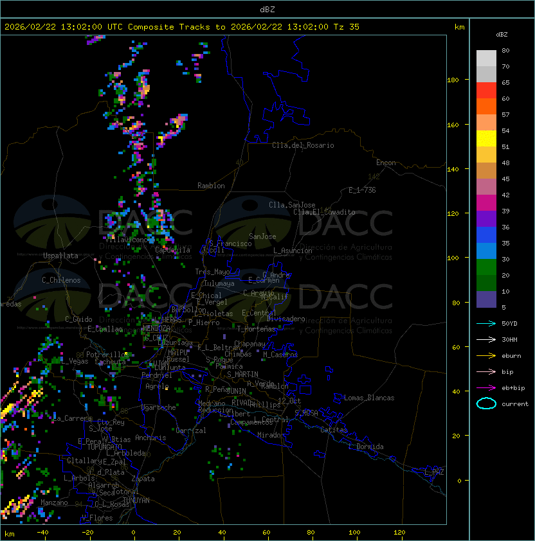Pick the magenta 39-42 dBZ swatch
This screenshot has height=541, width=535.
[x=486, y=203]
